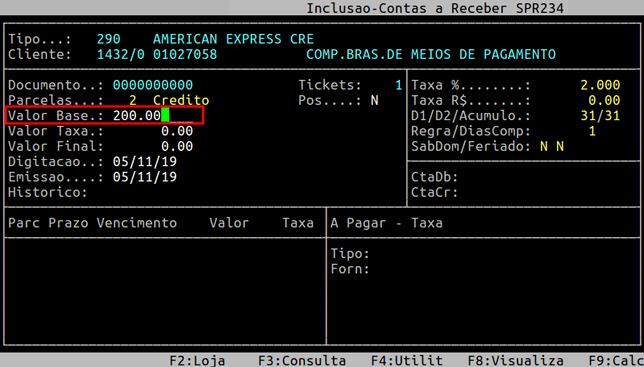Image resolution: width=644 pixels, height=367 pixels.
Task: Select the Cliente code 1432/0
Action: 120,54
